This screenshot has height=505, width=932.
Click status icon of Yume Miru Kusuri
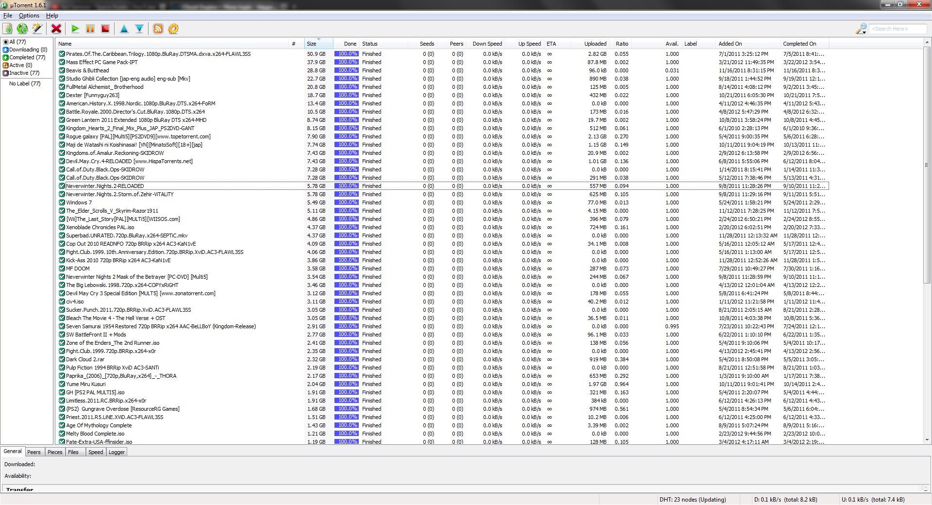tap(62, 384)
